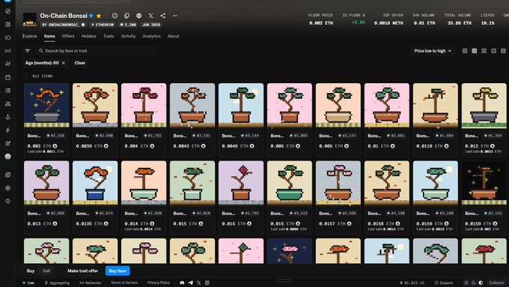The image size is (509, 287).
Task: Open the collection website globe icon
Action: point(139,16)
